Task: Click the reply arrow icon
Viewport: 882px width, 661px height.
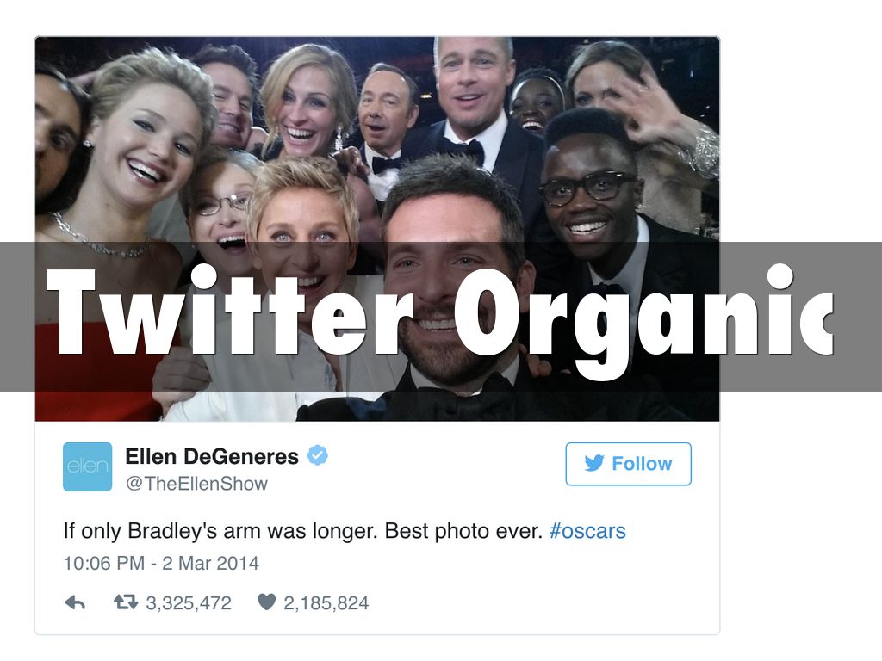Action: point(75,603)
